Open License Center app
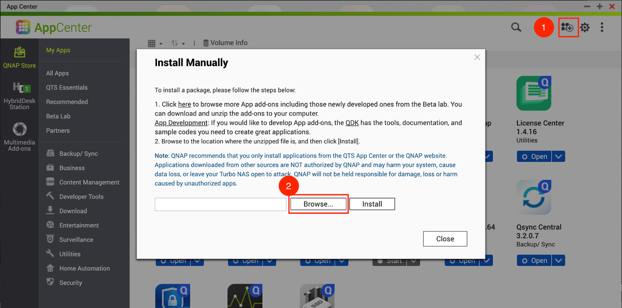Image resolution: width=622 pixels, height=308 pixels. (534, 156)
